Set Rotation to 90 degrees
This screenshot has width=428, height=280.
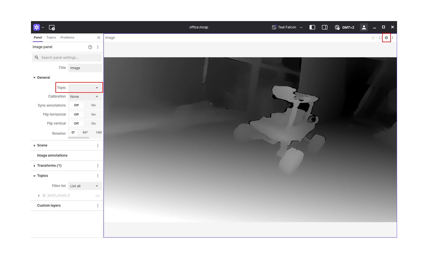[85, 132]
